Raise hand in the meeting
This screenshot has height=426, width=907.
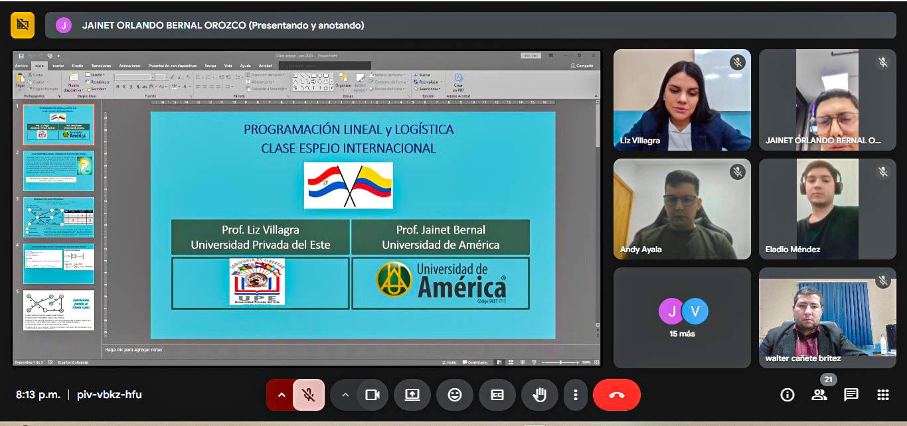point(539,395)
